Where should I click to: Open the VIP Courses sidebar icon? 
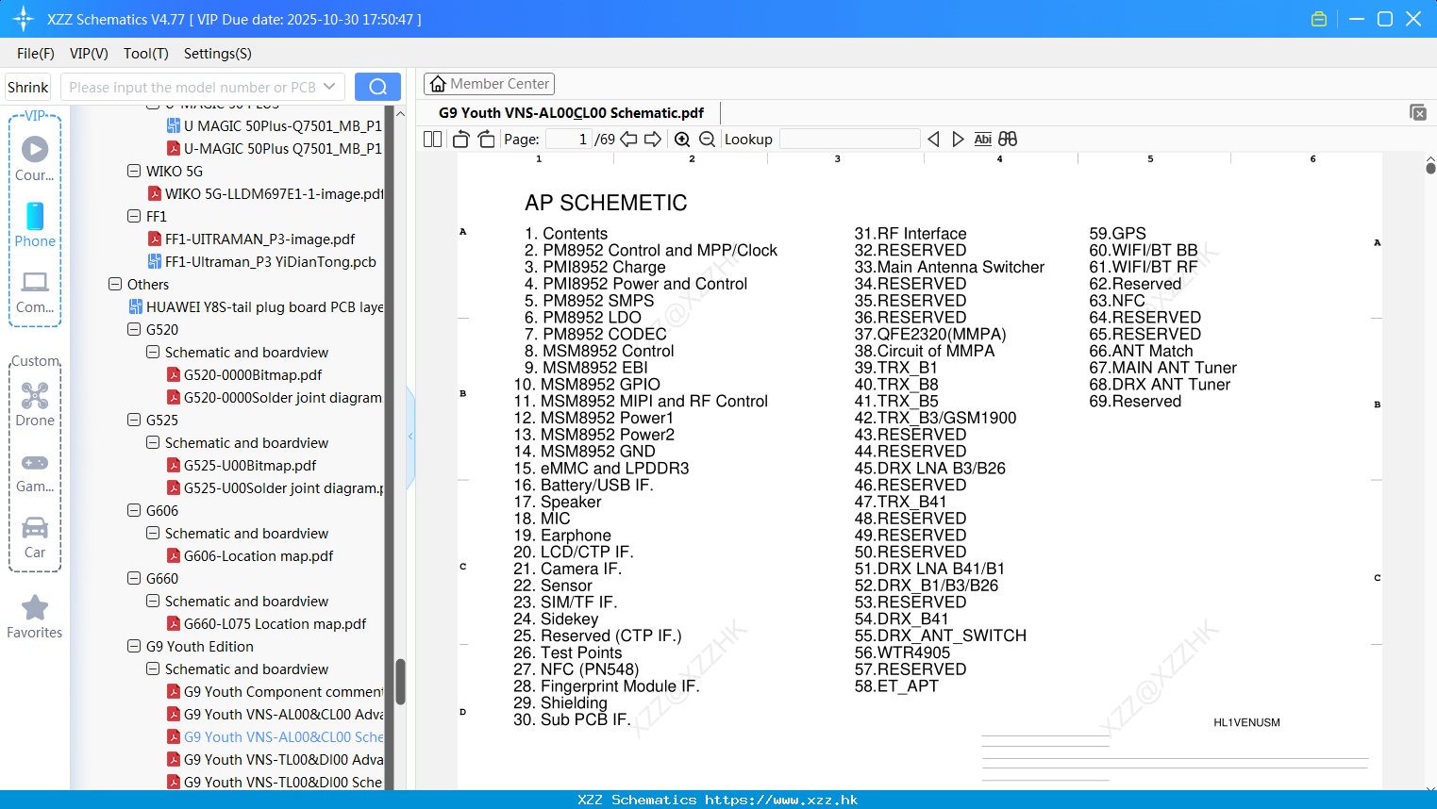click(x=35, y=158)
